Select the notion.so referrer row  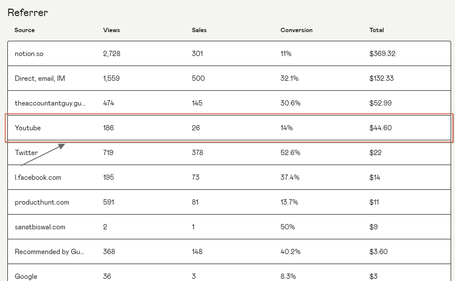coord(229,54)
